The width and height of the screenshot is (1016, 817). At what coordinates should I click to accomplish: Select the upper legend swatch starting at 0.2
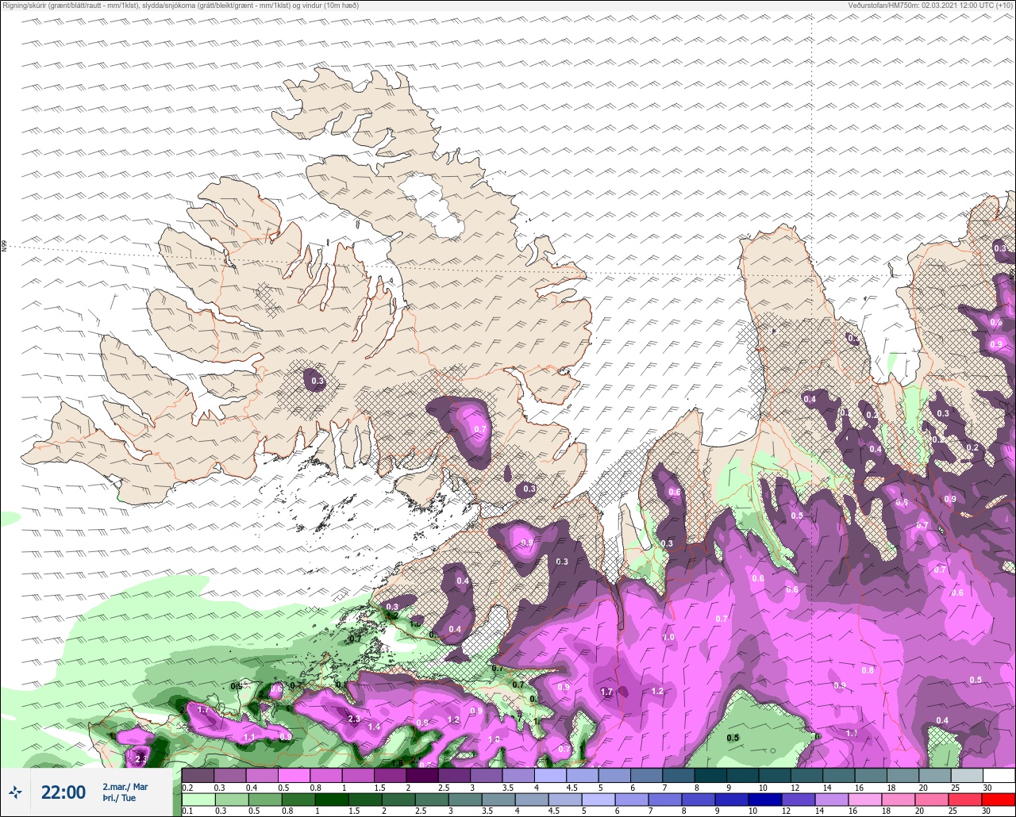[198, 775]
